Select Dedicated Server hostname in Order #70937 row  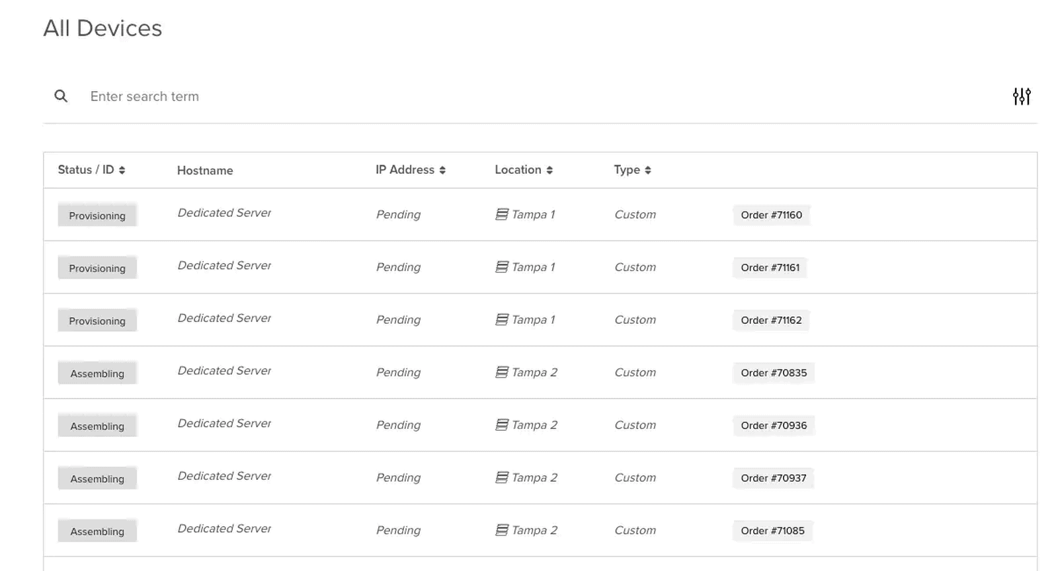[224, 476]
